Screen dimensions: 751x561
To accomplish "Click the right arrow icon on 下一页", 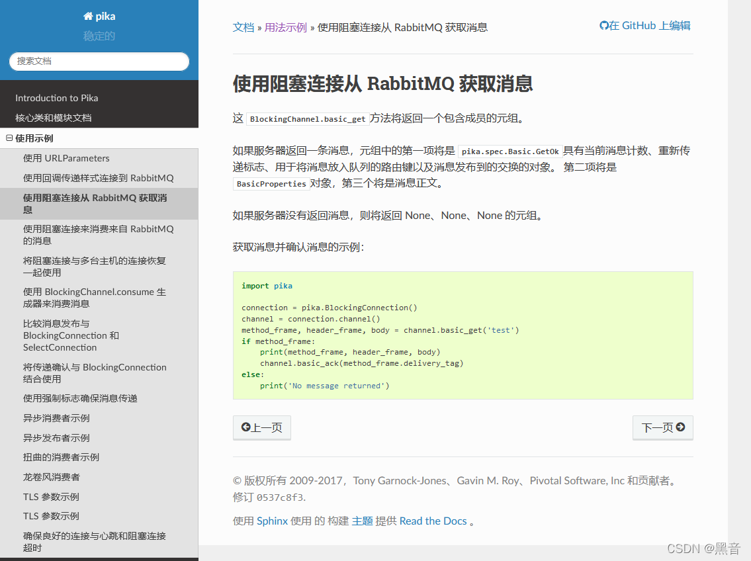I will [681, 427].
